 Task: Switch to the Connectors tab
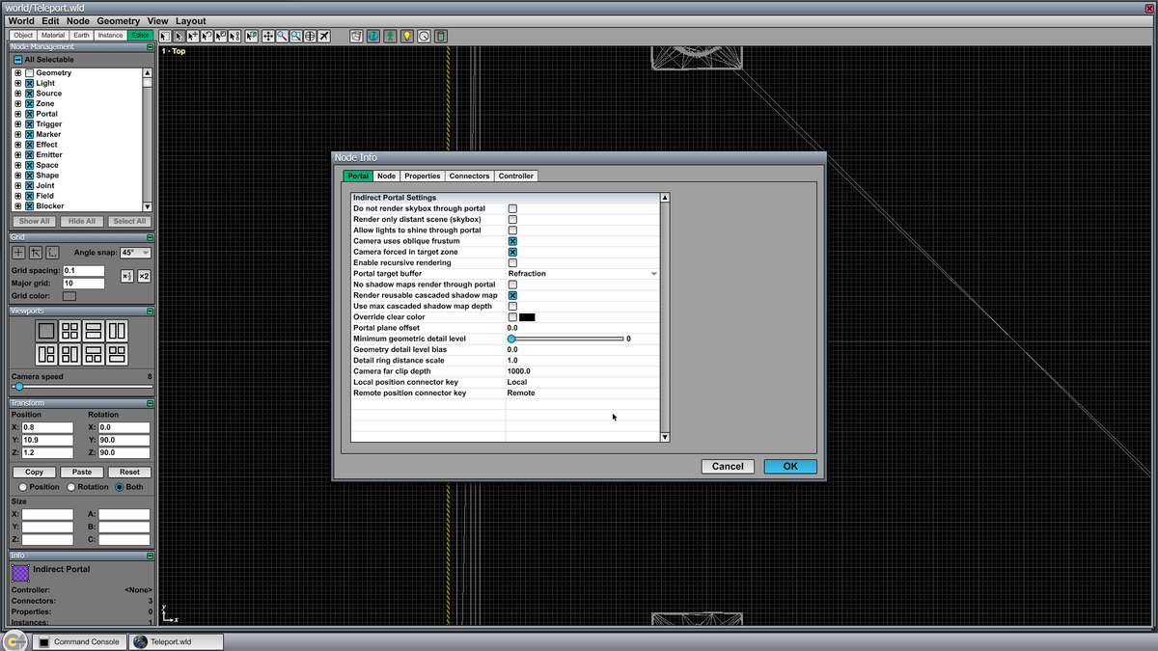coord(469,176)
